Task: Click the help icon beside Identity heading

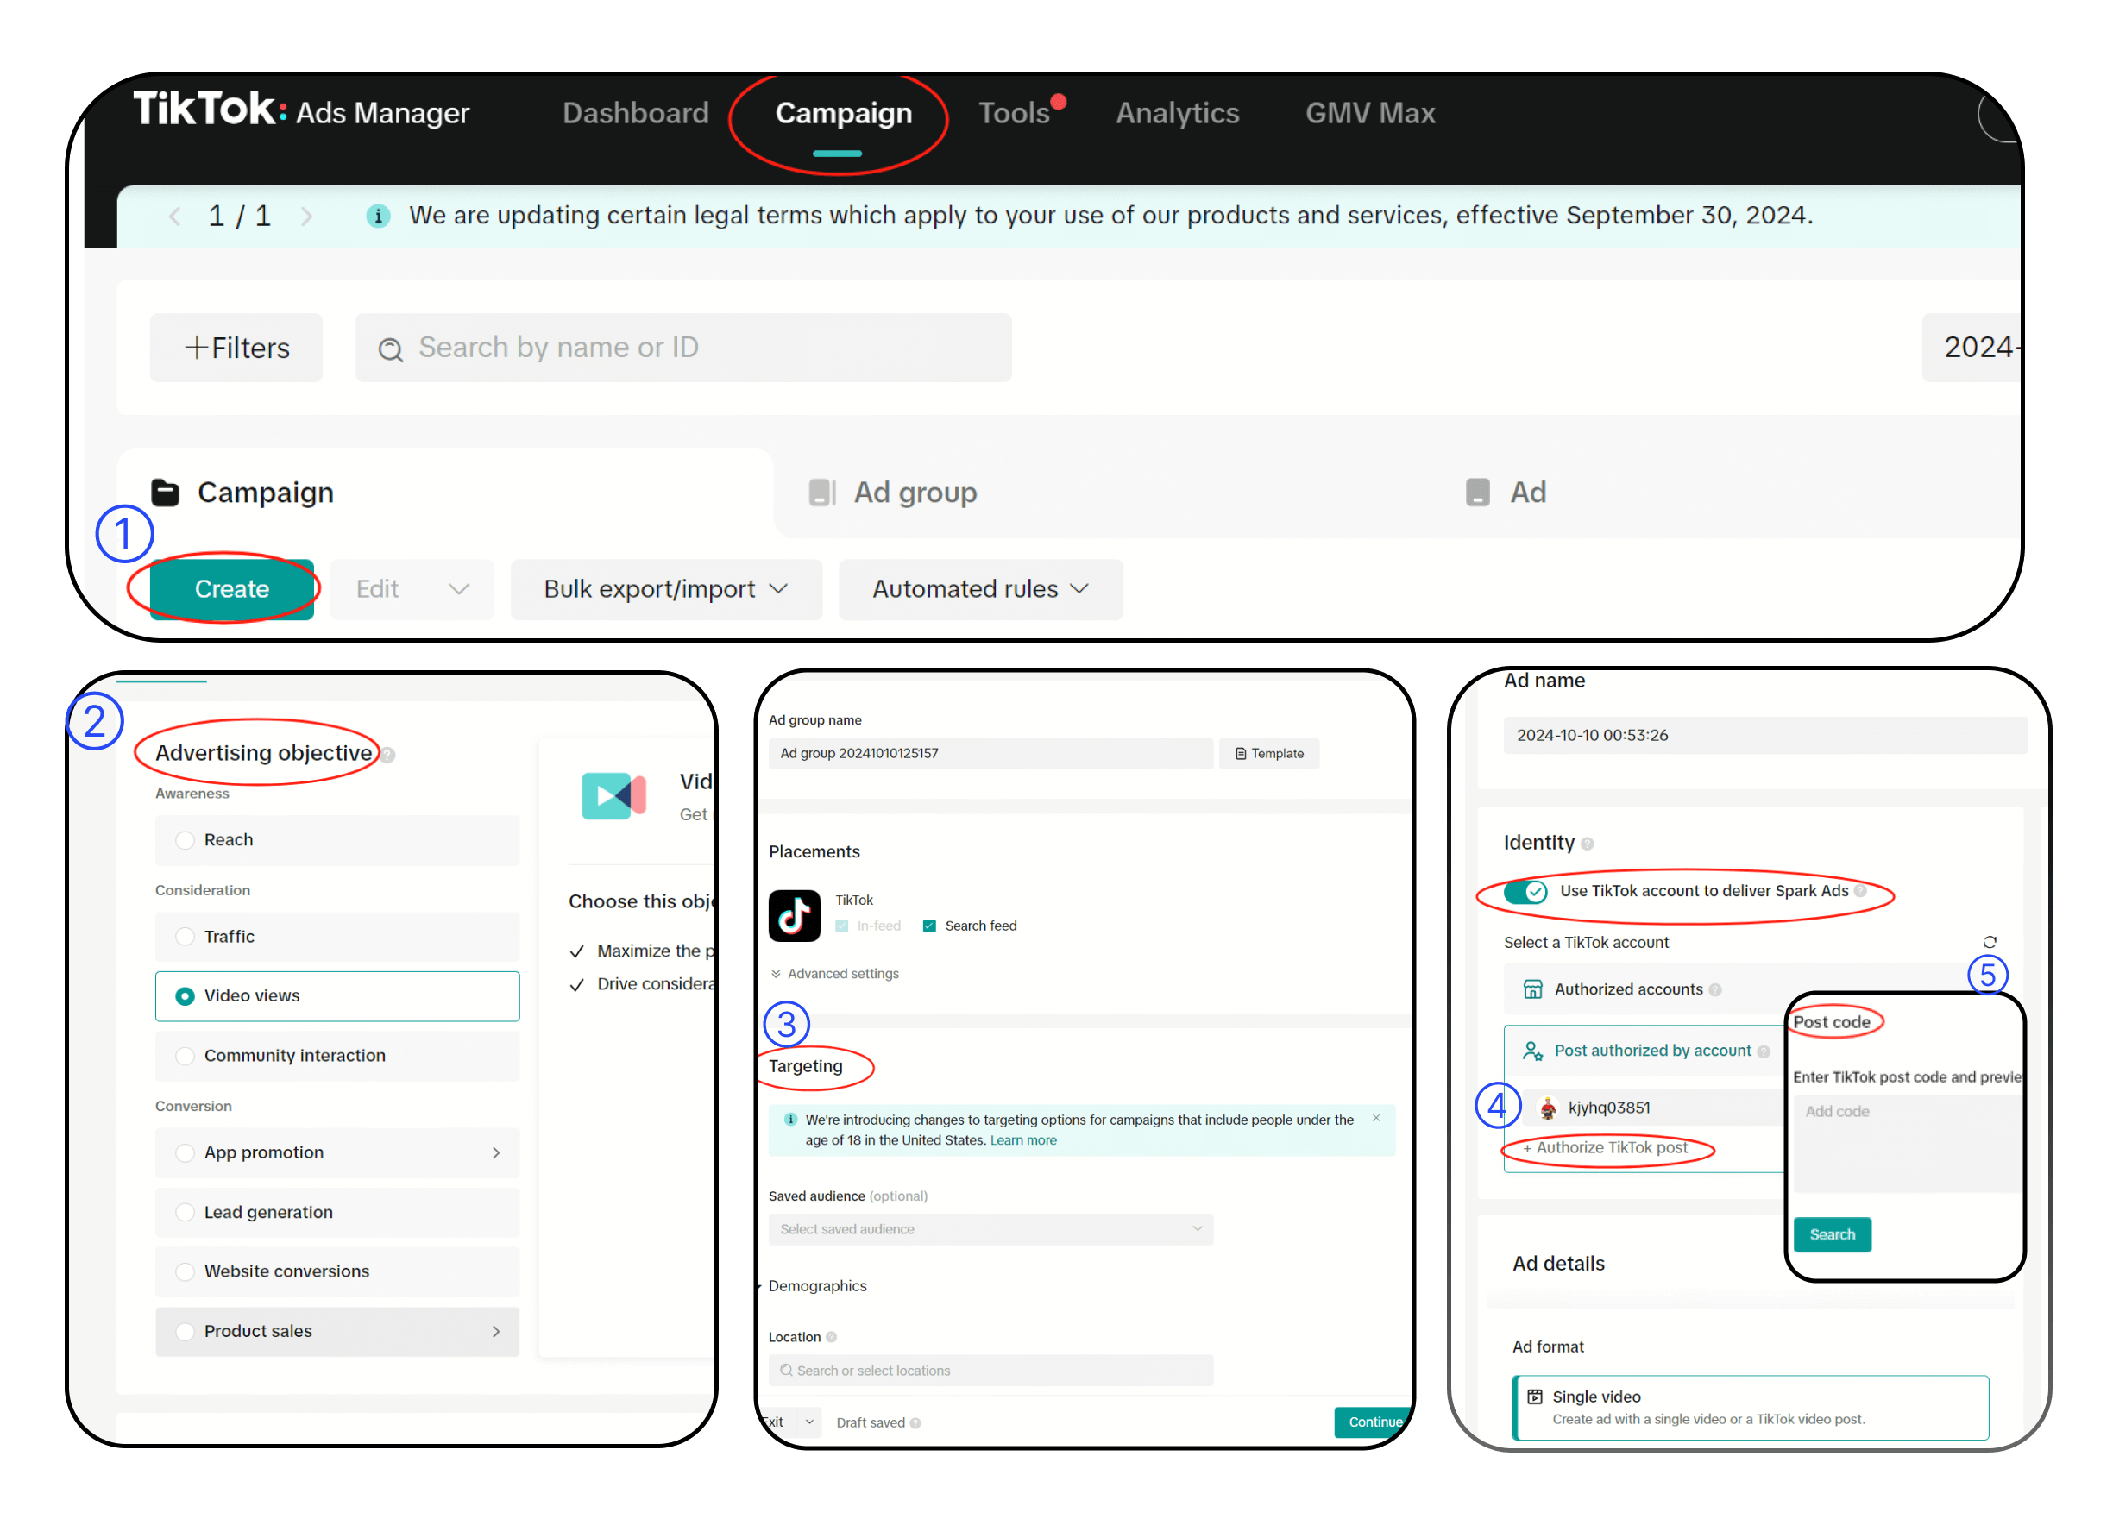Action: click(1588, 844)
